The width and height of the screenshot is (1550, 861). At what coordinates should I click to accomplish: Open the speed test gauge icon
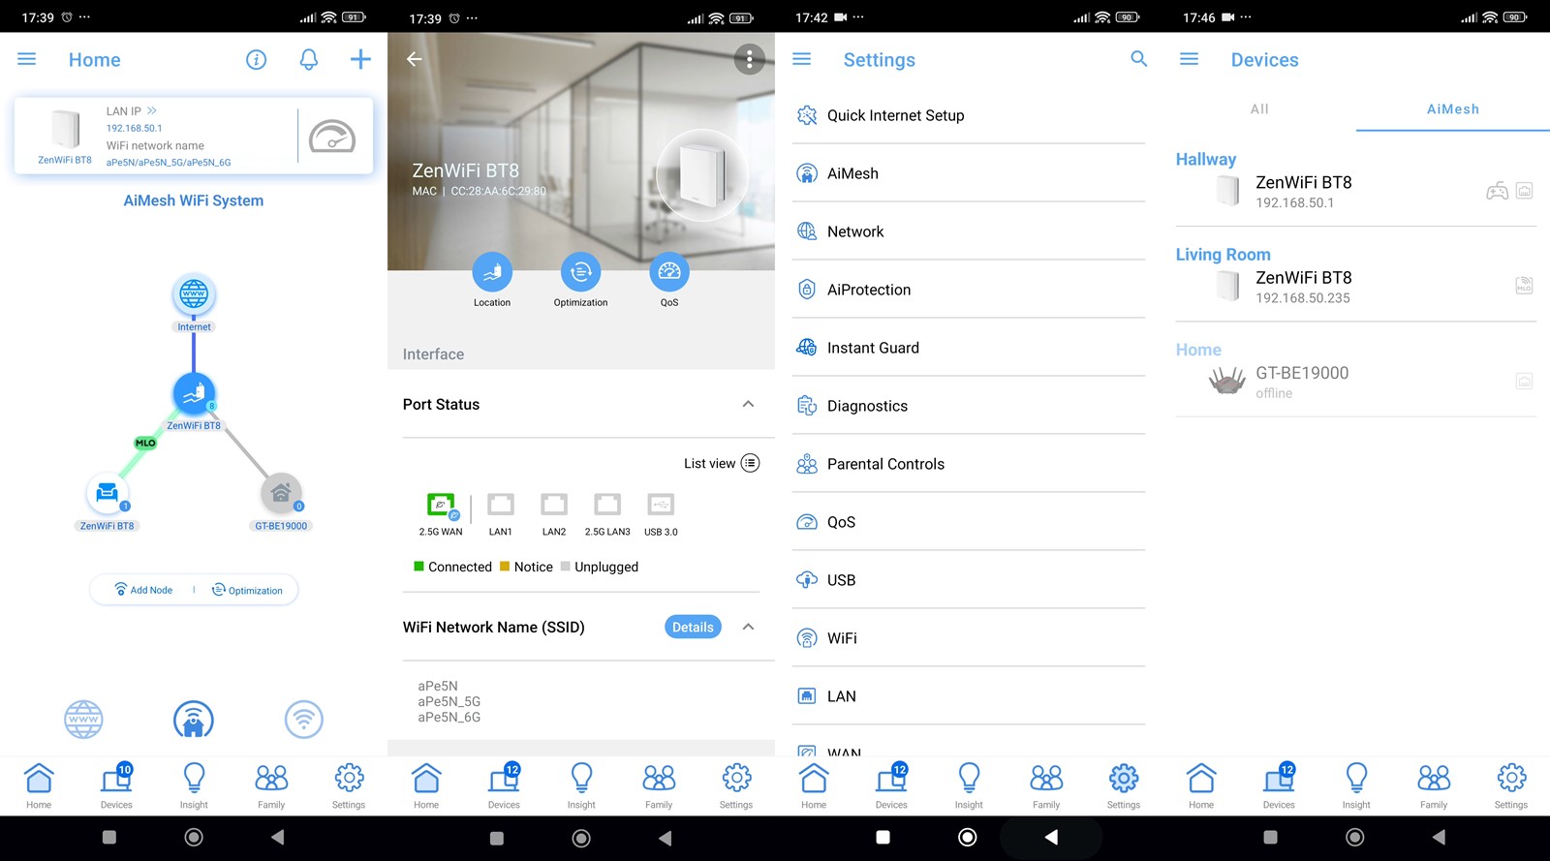point(332,137)
